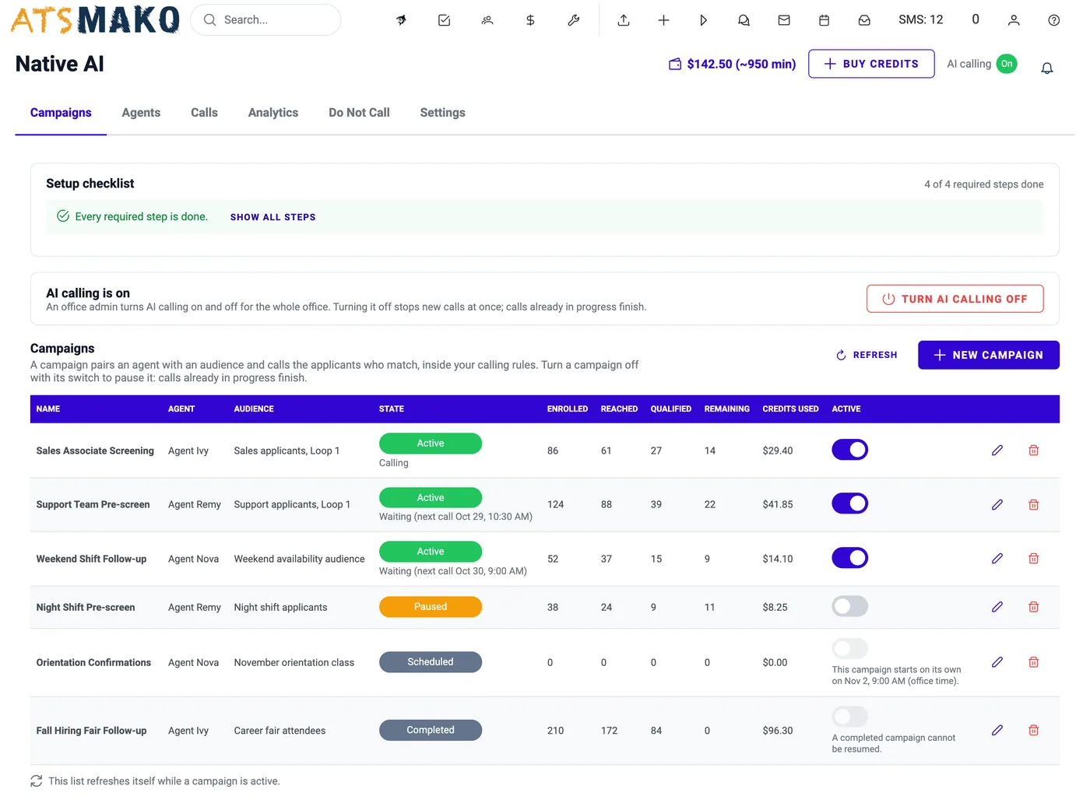Image resolution: width=1090 pixels, height=803 pixels.
Task: Open the notifications bell icon
Action: tap(1047, 68)
